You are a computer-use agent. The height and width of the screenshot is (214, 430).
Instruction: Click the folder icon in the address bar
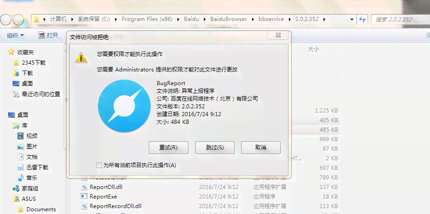(x=35, y=19)
